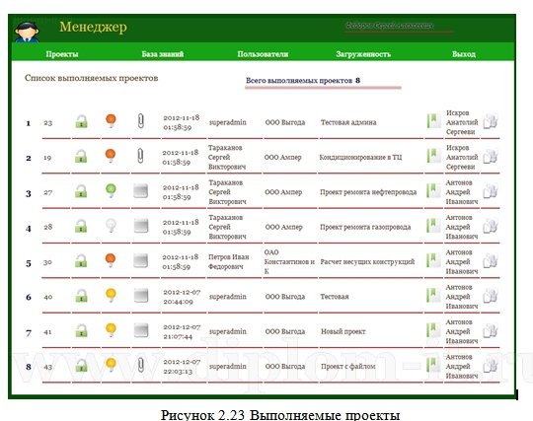Click the gray box icon for project 30
This screenshot has width=533, height=421.
point(141,260)
